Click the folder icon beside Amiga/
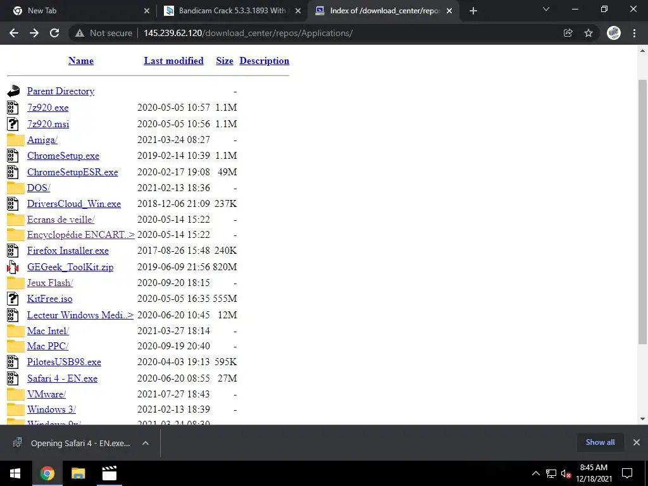 tap(15, 140)
